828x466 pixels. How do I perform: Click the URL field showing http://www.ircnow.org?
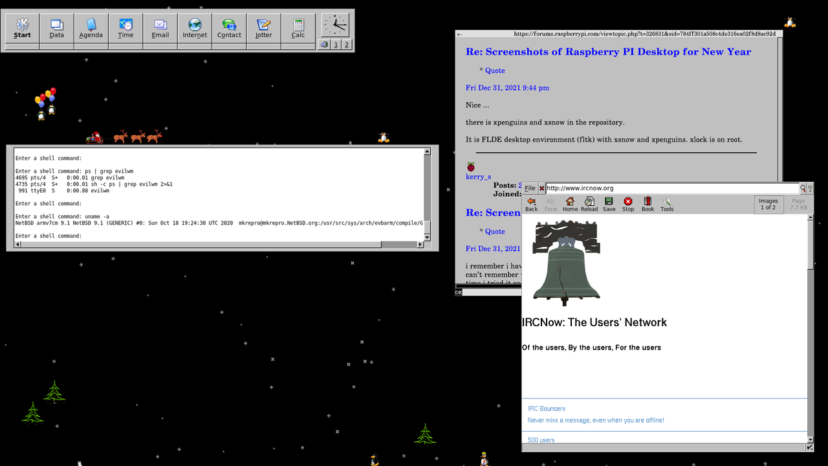(673, 188)
